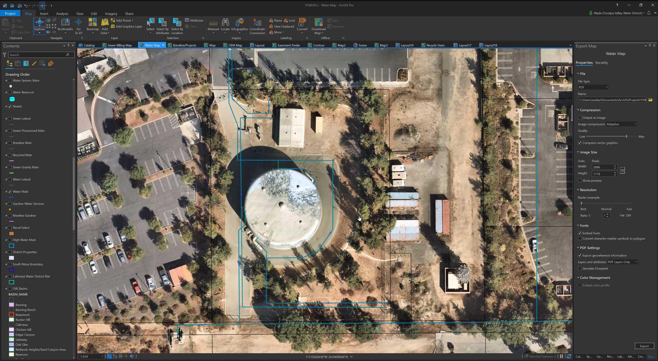Image resolution: width=658 pixels, height=361 pixels.
Task: Open the Imagery ribbon tab
Action: click(x=111, y=14)
